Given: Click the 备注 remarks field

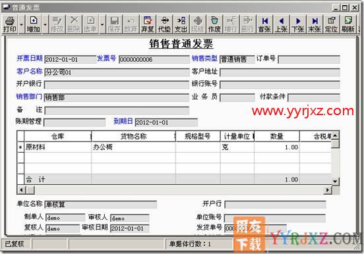Looking at the screenshot, I should click(x=117, y=111).
